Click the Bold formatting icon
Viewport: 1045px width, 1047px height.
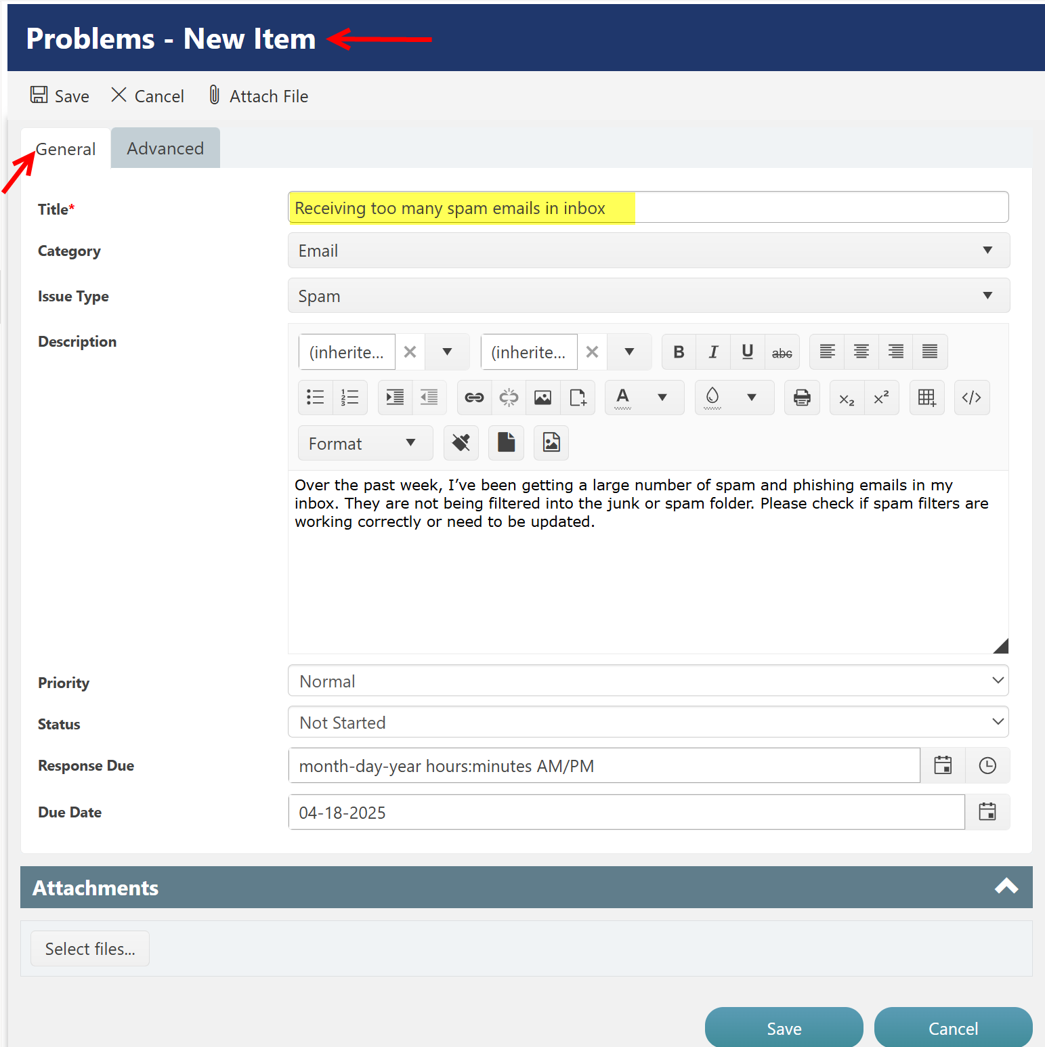(679, 352)
